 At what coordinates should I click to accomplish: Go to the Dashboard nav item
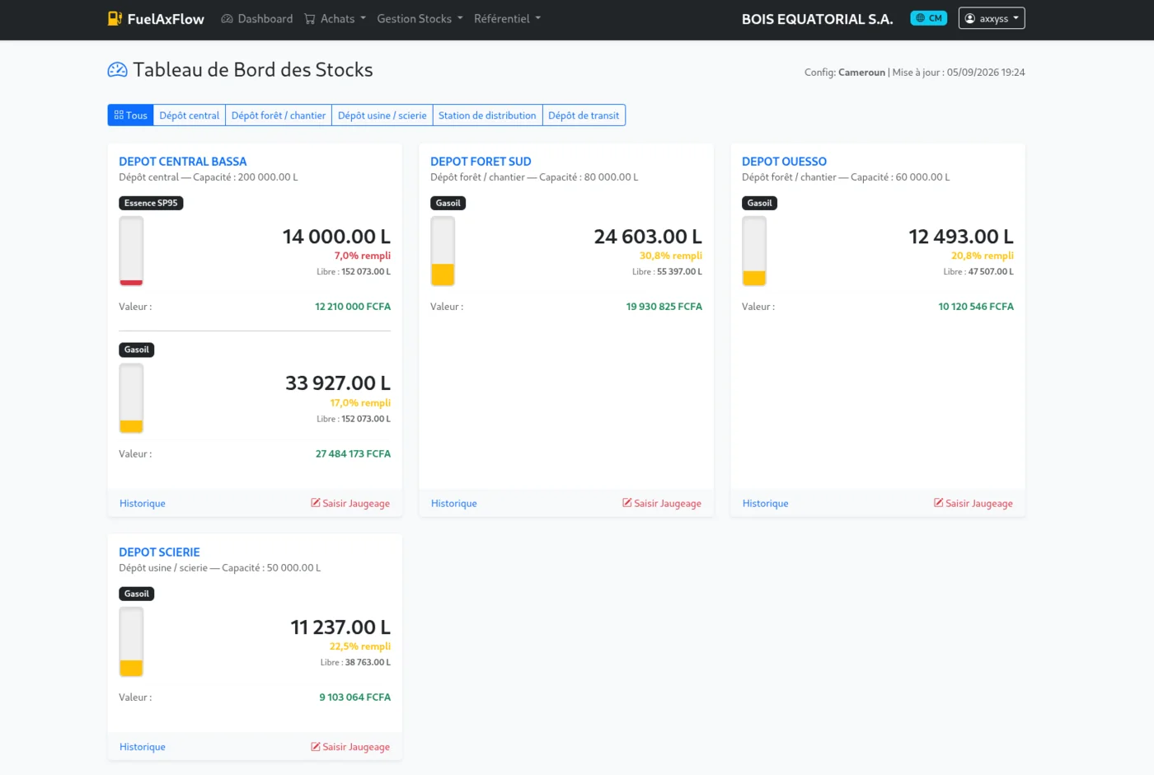click(257, 19)
